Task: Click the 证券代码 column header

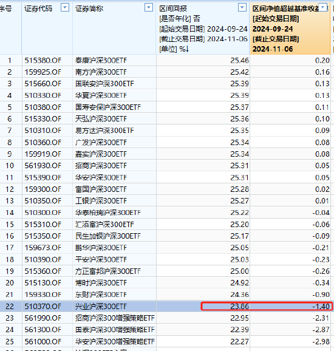Action: click(38, 9)
